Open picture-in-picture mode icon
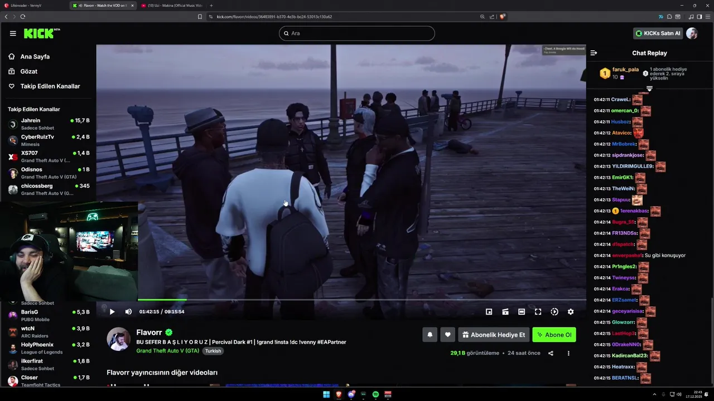The image size is (714, 401). [489, 312]
